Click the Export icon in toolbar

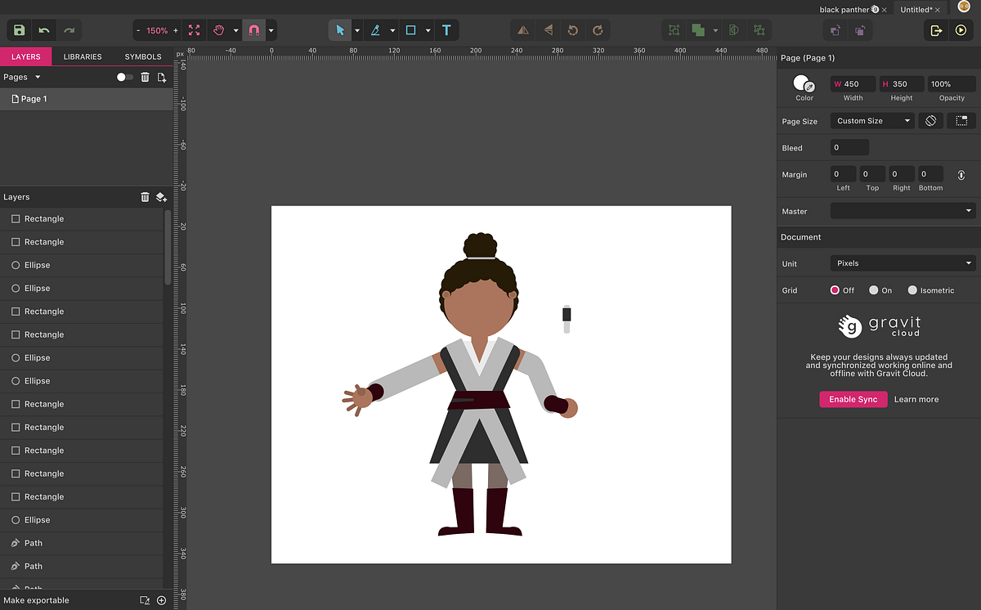[936, 30]
